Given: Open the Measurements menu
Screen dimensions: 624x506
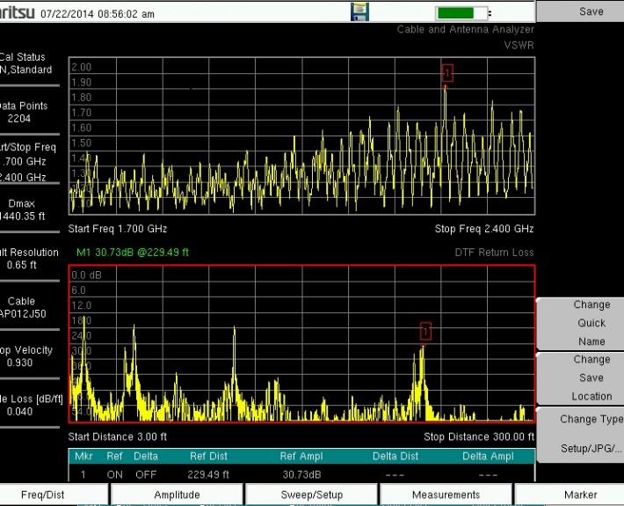Looking at the screenshot, I should point(446,495).
